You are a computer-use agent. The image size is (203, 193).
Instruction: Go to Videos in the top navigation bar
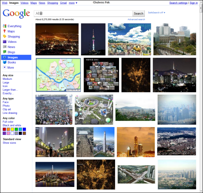click(x=24, y=3)
